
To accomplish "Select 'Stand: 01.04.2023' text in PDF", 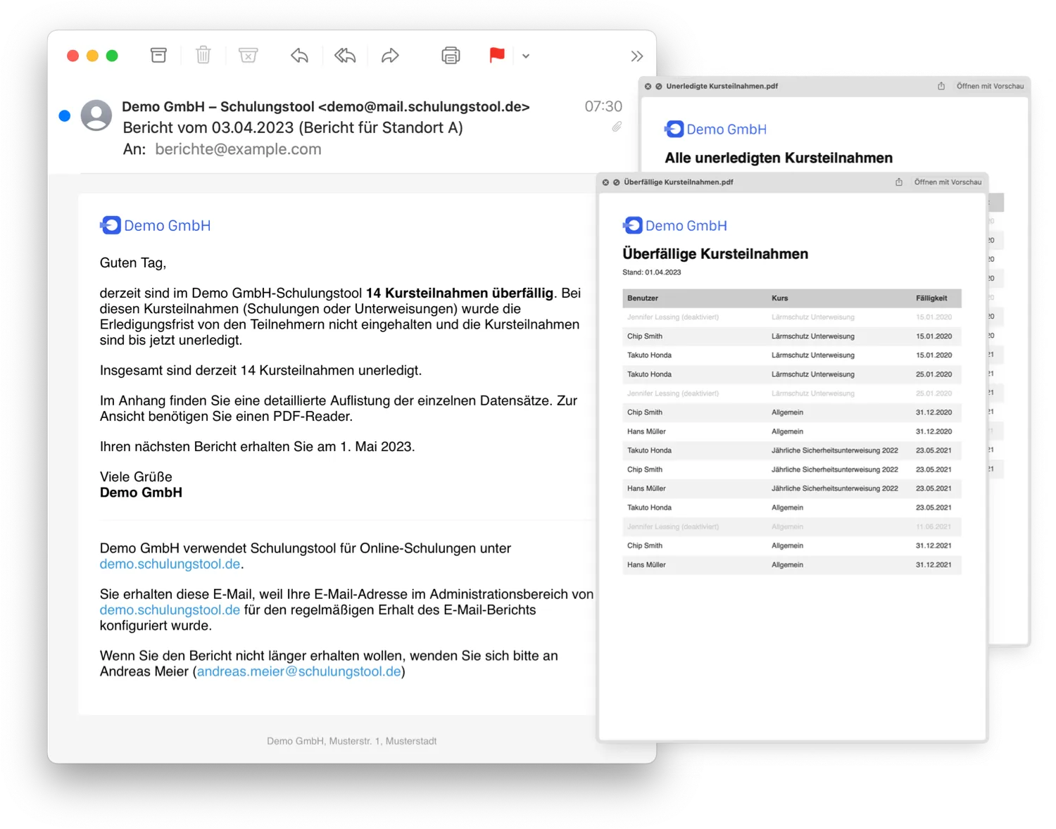I will pyautogui.click(x=651, y=272).
